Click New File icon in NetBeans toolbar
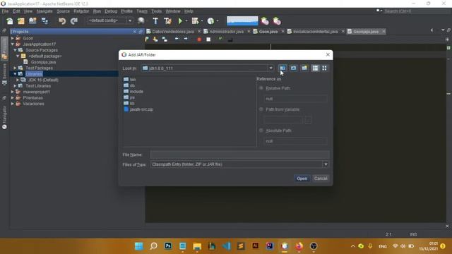 pyautogui.click(x=10, y=21)
